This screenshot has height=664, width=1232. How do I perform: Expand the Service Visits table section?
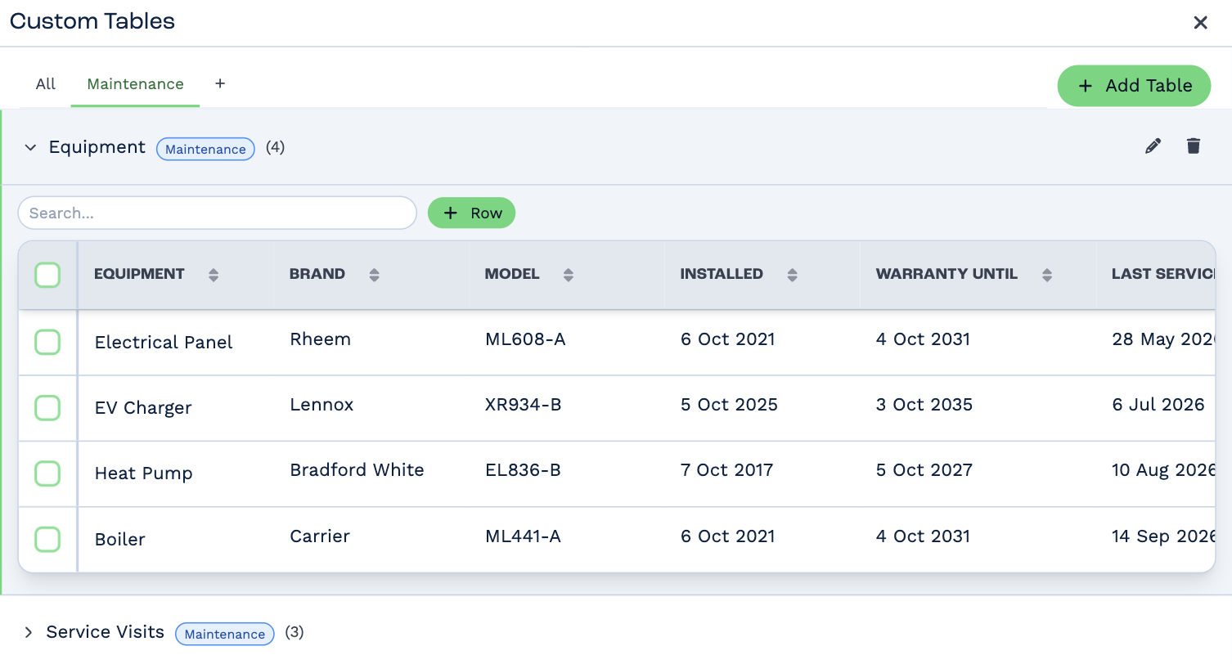coord(29,632)
